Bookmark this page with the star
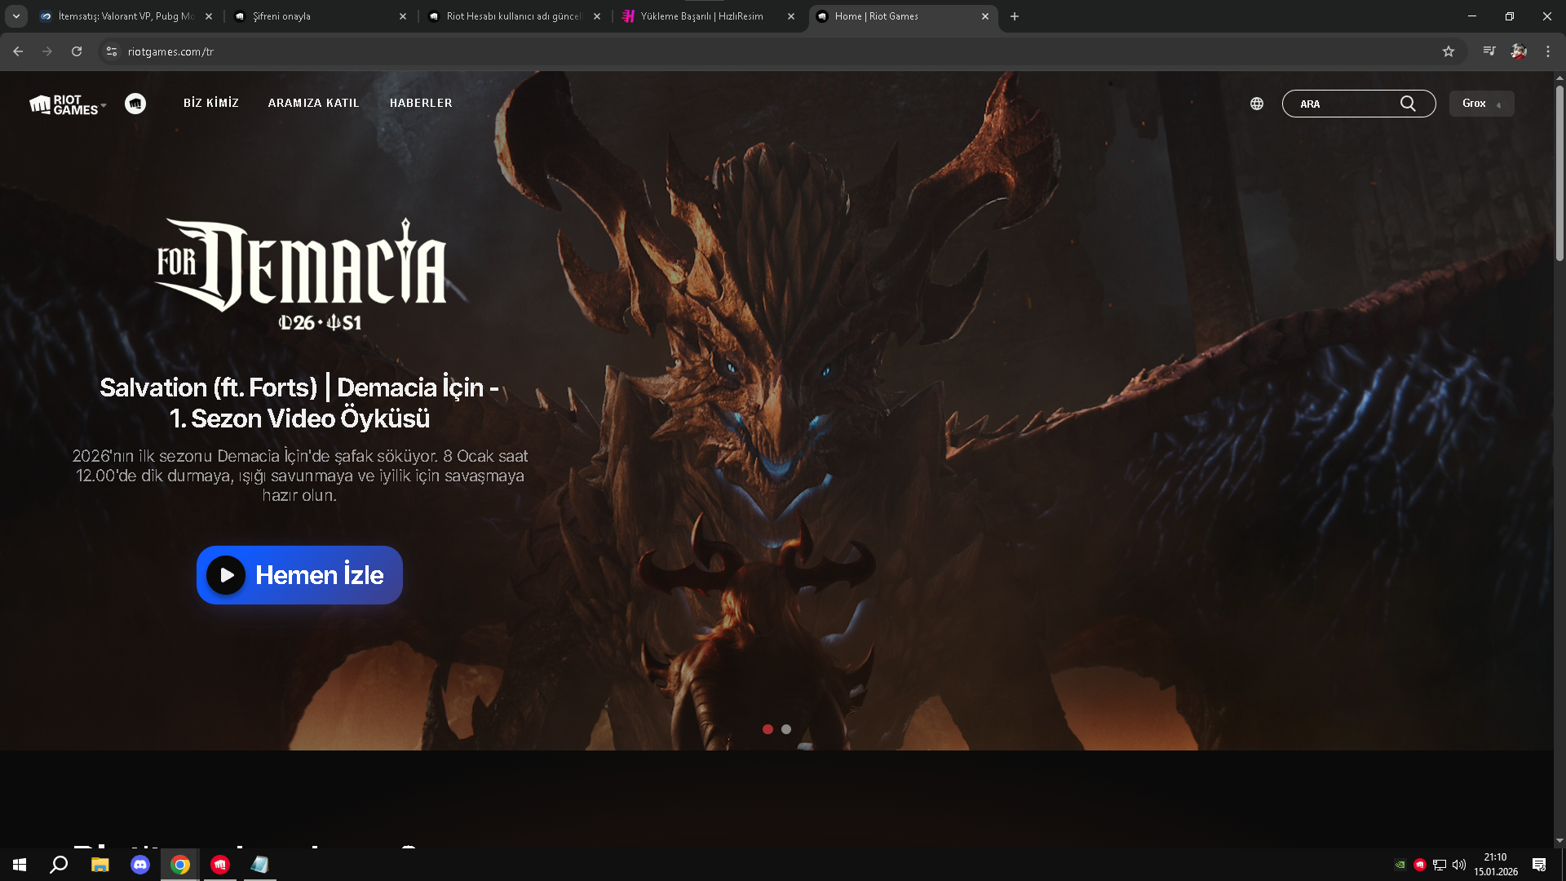 tap(1449, 51)
